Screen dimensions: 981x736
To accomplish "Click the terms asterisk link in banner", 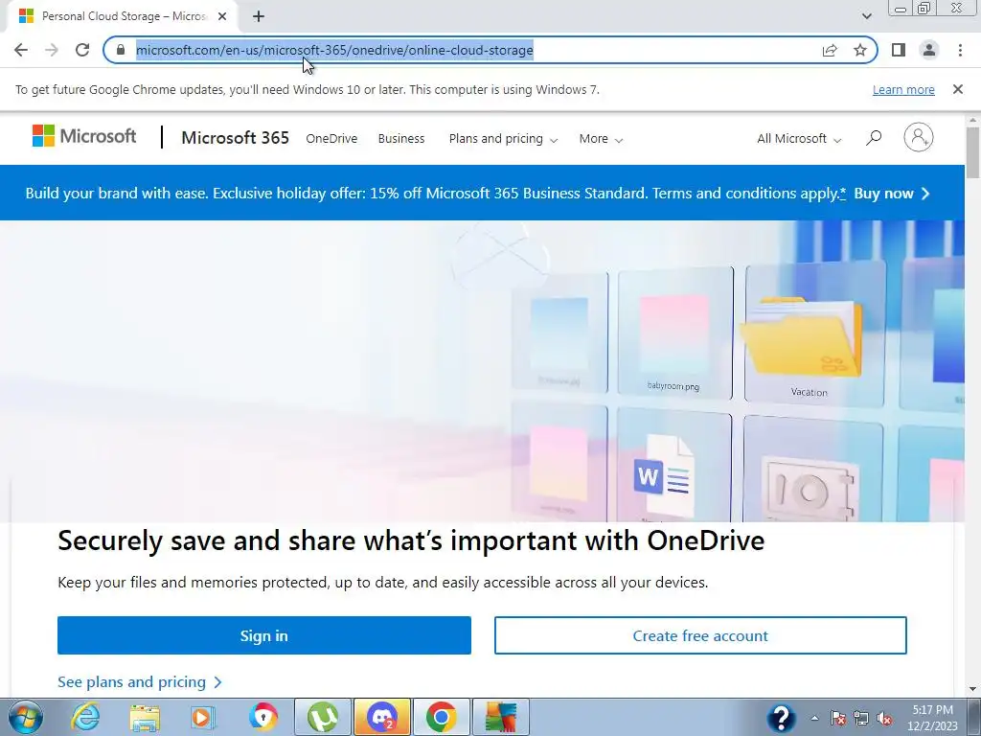I will (843, 193).
